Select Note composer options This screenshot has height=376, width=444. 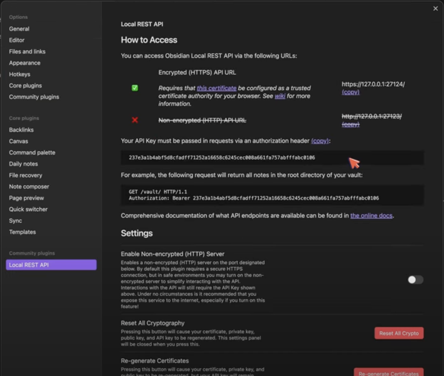(x=29, y=187)
